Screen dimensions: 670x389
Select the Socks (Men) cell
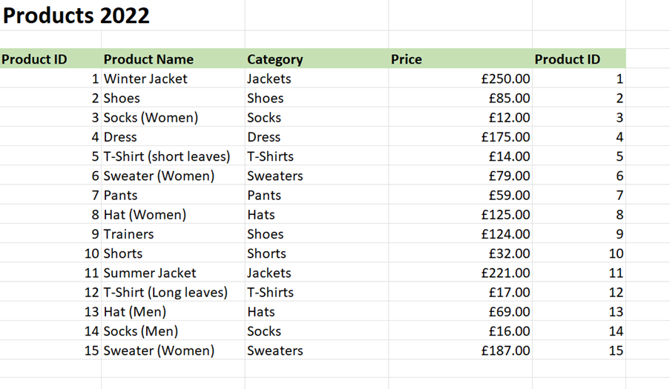(173, 331)
